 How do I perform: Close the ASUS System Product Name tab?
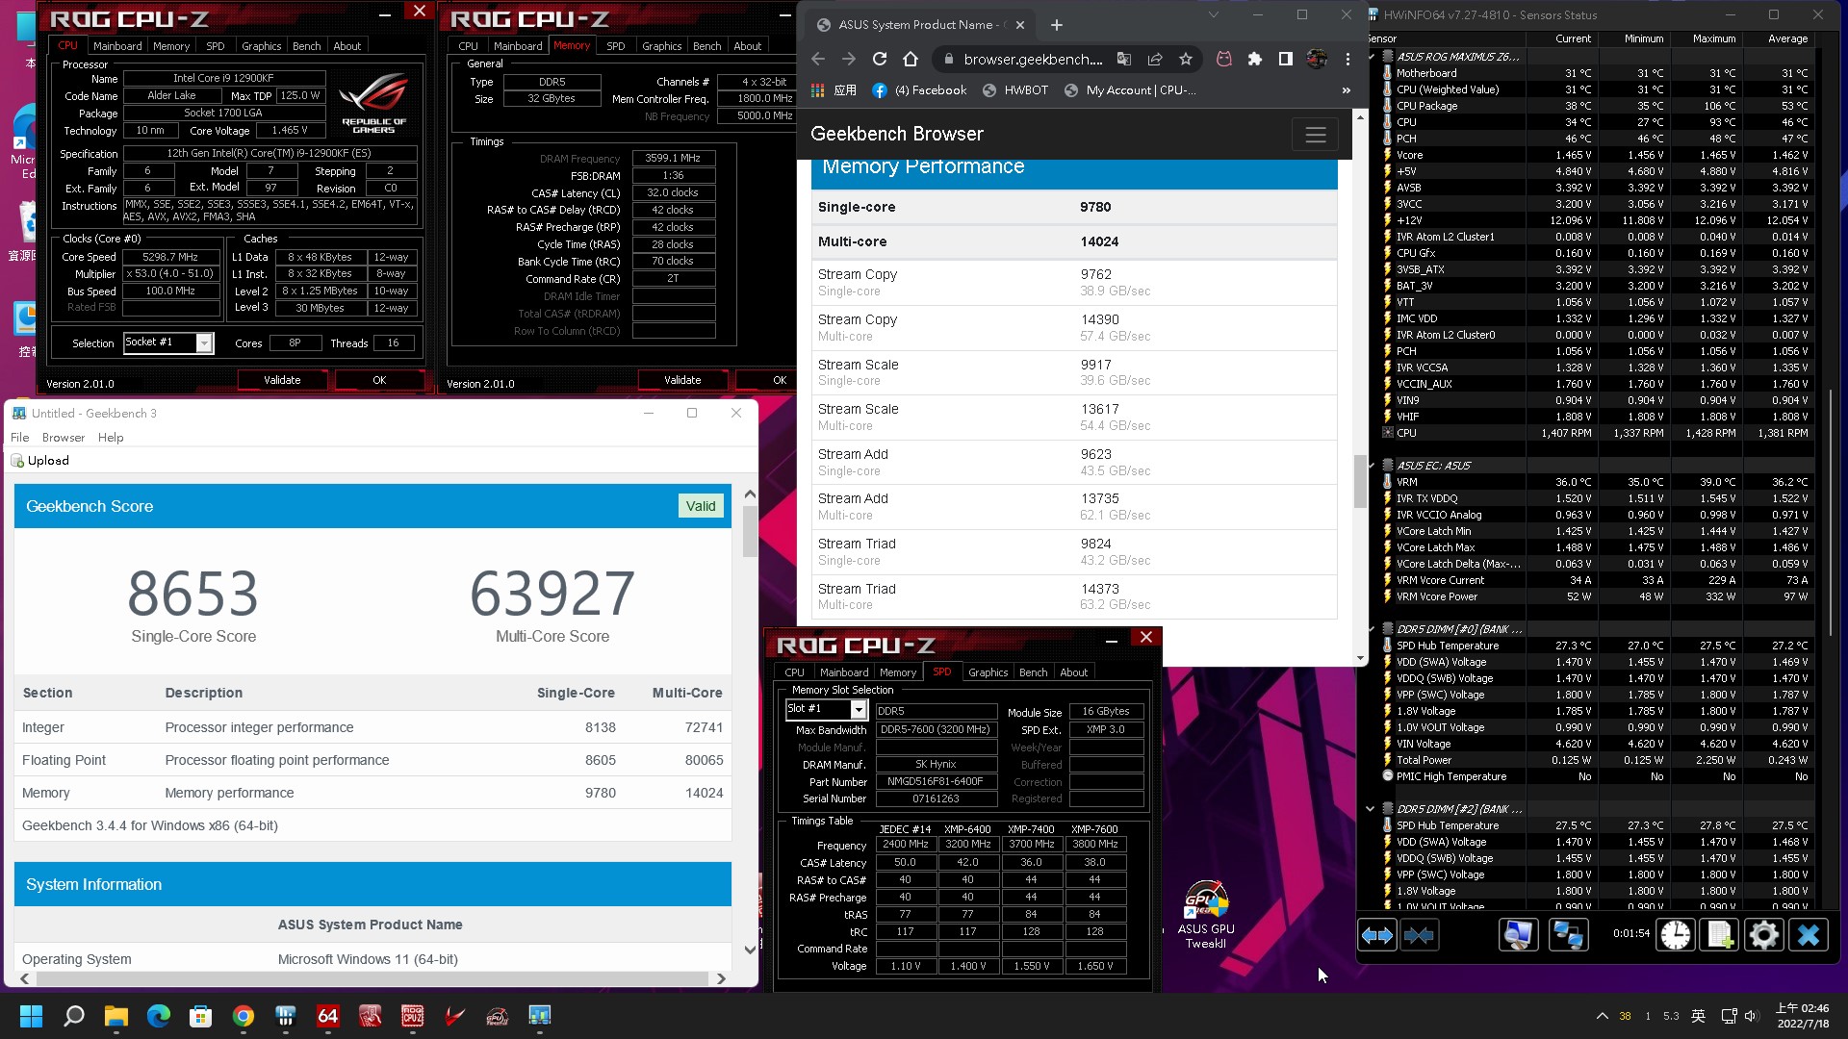click(1020, 25)
